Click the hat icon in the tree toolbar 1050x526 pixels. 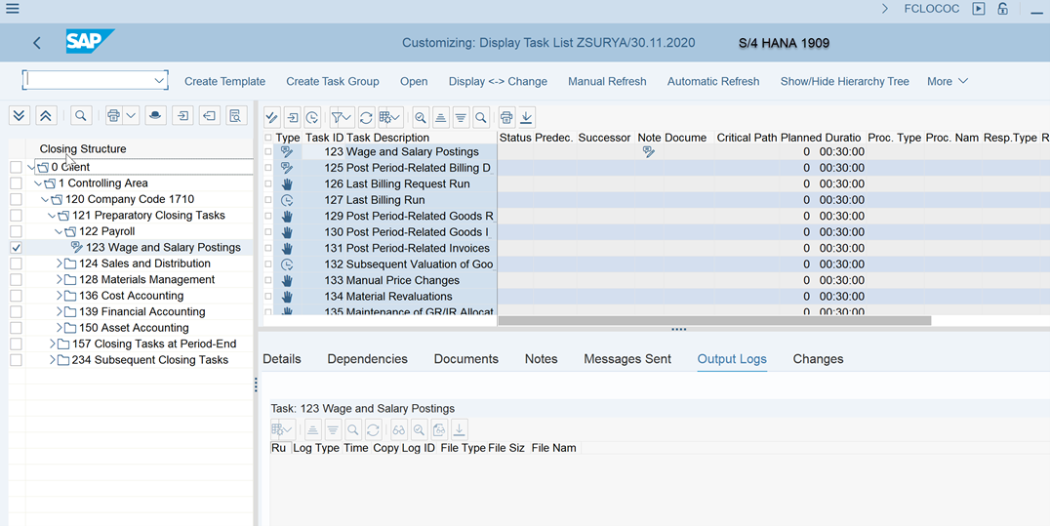tap(155, 116)
